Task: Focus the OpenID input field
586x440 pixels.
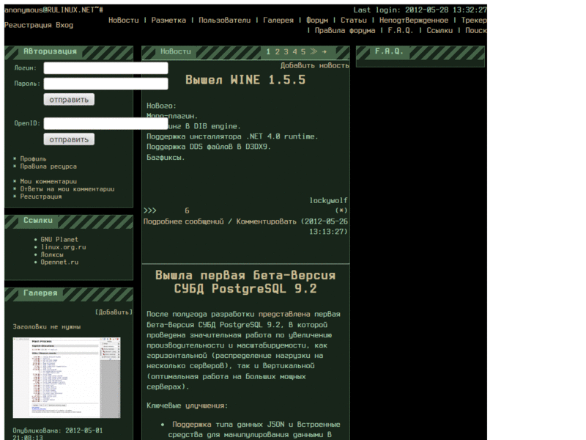Action: pos(105,123)
